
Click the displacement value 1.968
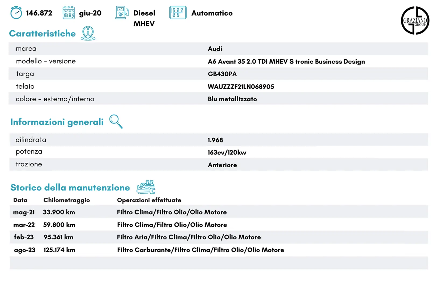click(x=215, y=140)
